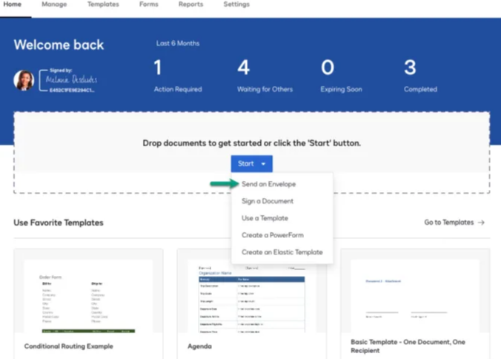The image size is (501, 359).
Task: Select Sign a Document option
Action: tap(268, 201)
